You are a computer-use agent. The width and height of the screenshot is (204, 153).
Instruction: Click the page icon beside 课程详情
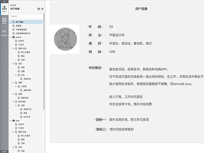point(21,90)
